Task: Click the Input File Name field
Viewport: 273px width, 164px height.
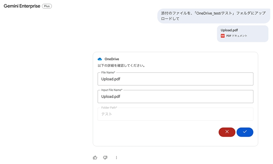Action: 175,97
